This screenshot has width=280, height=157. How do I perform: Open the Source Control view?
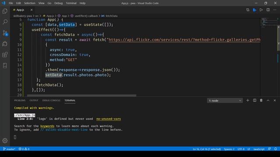(5, 33)
